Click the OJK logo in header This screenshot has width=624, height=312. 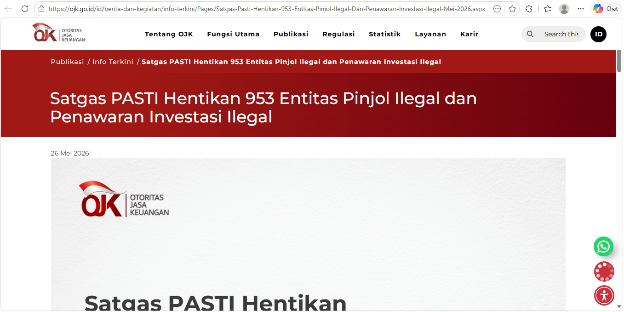pyautogui.click(x=58, y=33)
